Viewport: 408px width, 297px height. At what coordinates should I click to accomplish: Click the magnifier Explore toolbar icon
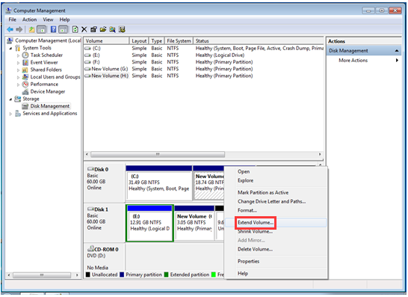click(x=112, y=29)
